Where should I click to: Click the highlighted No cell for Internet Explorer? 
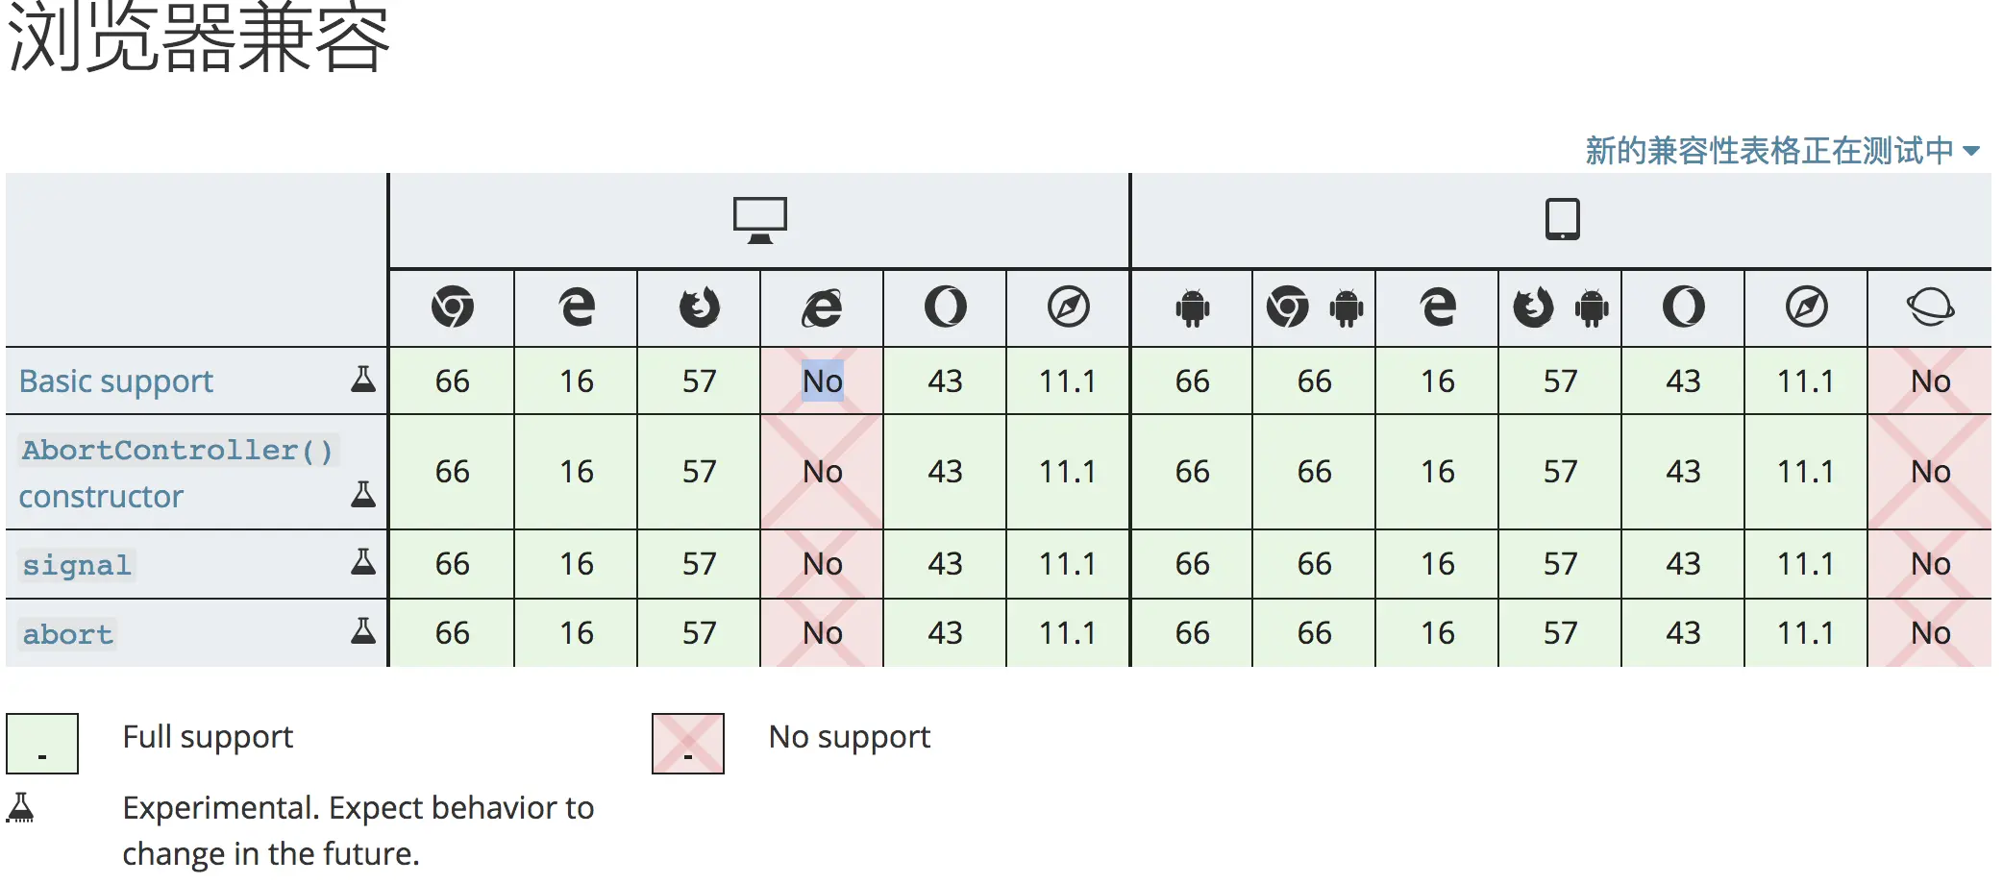pyautogui.click(x=823, y=381)
